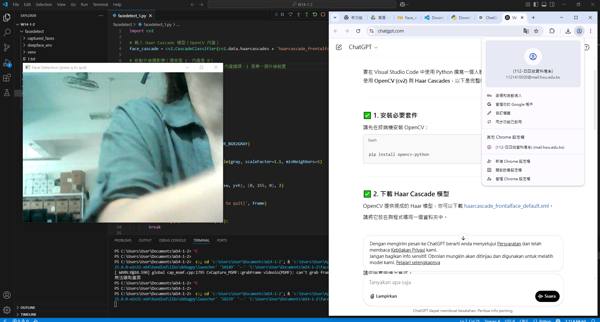Reload the chatgpt.com page

pyautogui.click(x=358, y=31)
